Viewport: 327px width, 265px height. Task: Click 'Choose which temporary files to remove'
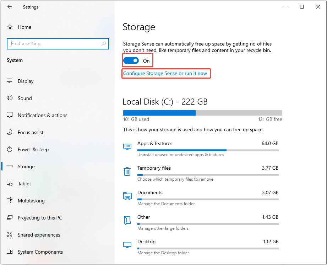click(x=175, y=179)
